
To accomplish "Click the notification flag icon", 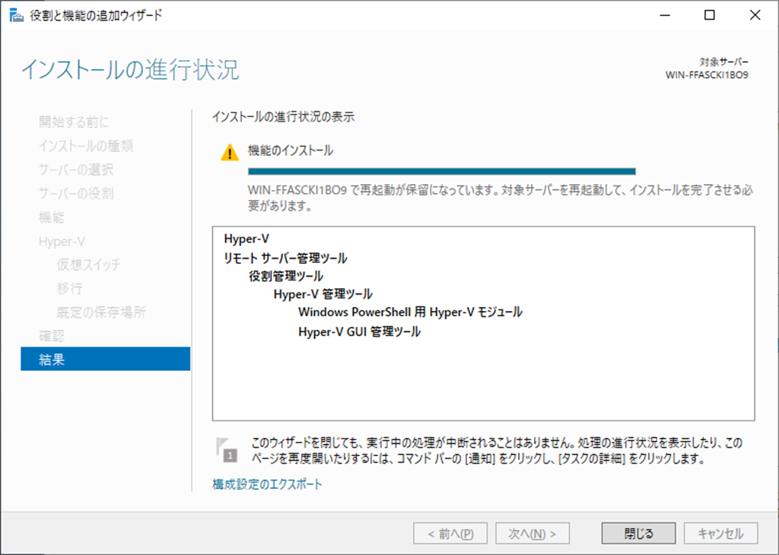I will click(228, 449).
